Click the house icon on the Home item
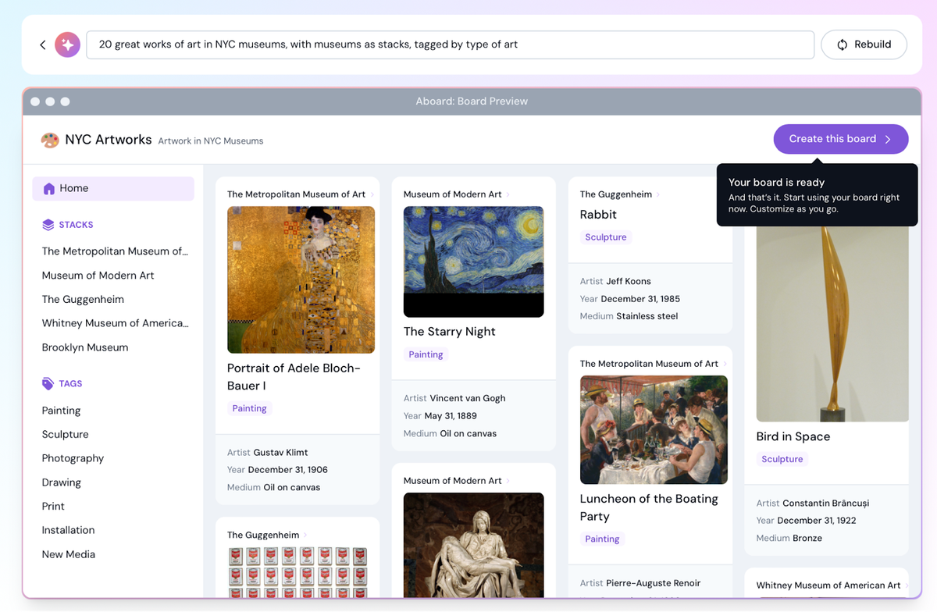937x612 pixels. (x=48, y=188)
